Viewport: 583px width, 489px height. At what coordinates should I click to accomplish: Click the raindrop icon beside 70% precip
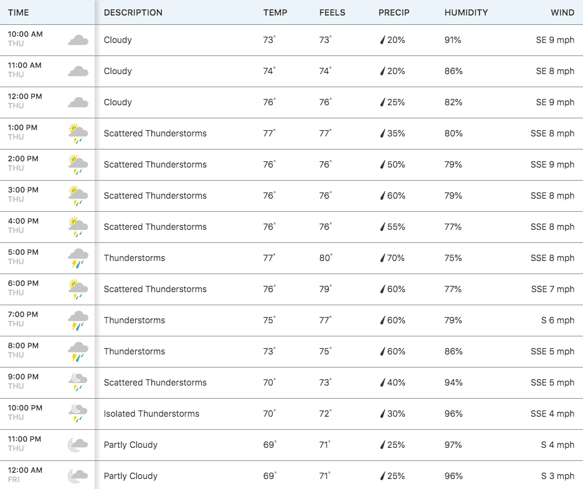pyautogui.click(x=382, y=258)
